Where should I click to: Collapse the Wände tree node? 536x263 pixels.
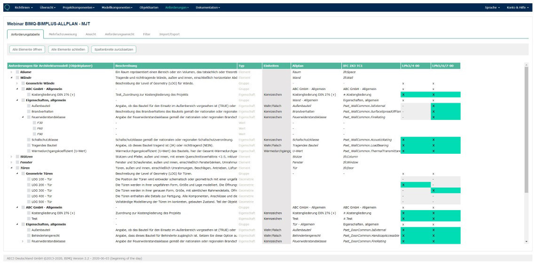pyautogui.click(x=11, y=78)
